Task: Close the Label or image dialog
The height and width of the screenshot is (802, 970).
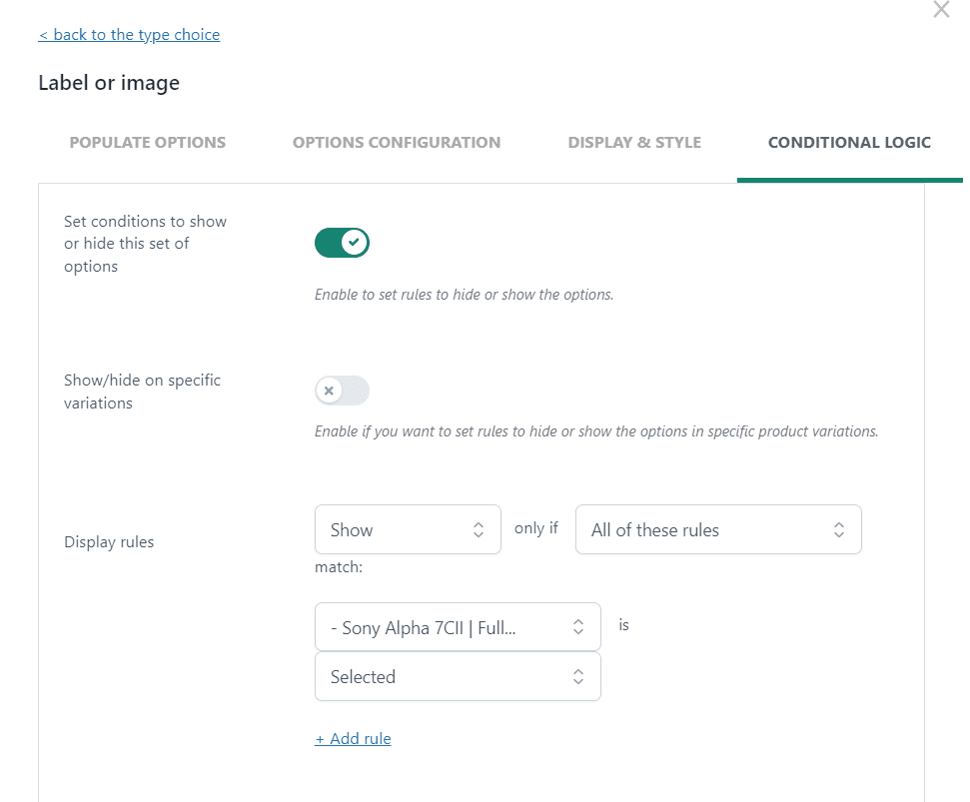Action: (941, 9)
